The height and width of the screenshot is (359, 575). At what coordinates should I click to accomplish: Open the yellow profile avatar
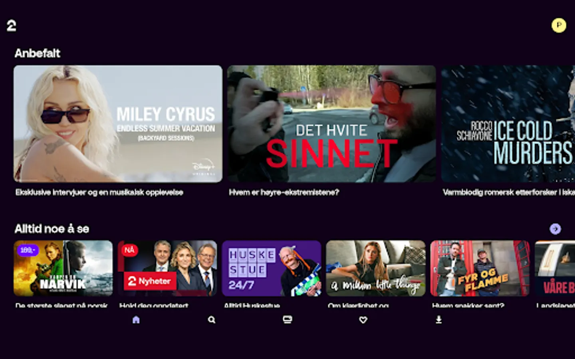559,26
